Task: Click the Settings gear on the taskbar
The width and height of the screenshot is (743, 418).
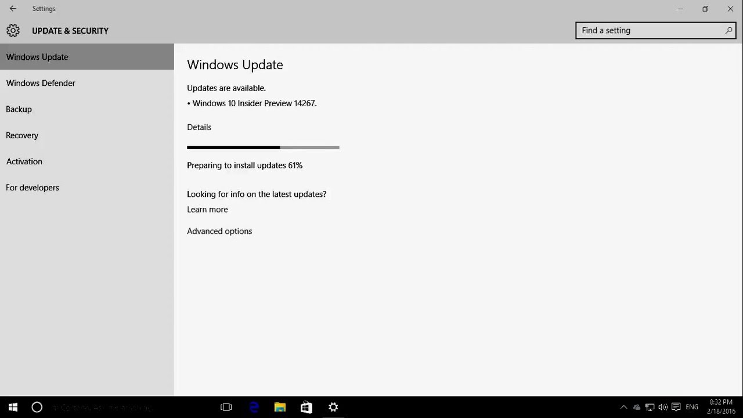Action: pos(333,407)
